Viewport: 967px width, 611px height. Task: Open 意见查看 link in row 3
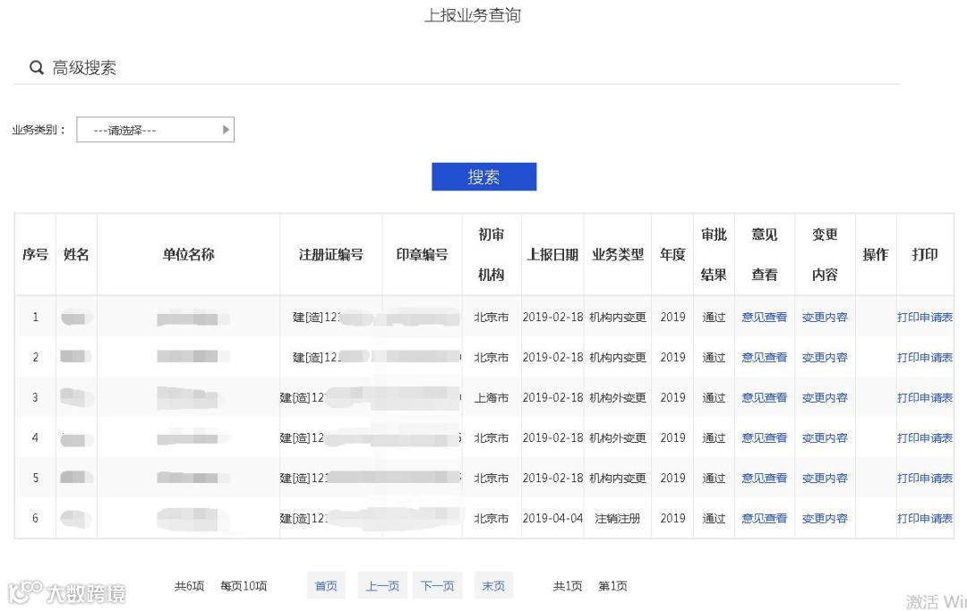pos(764,398)
